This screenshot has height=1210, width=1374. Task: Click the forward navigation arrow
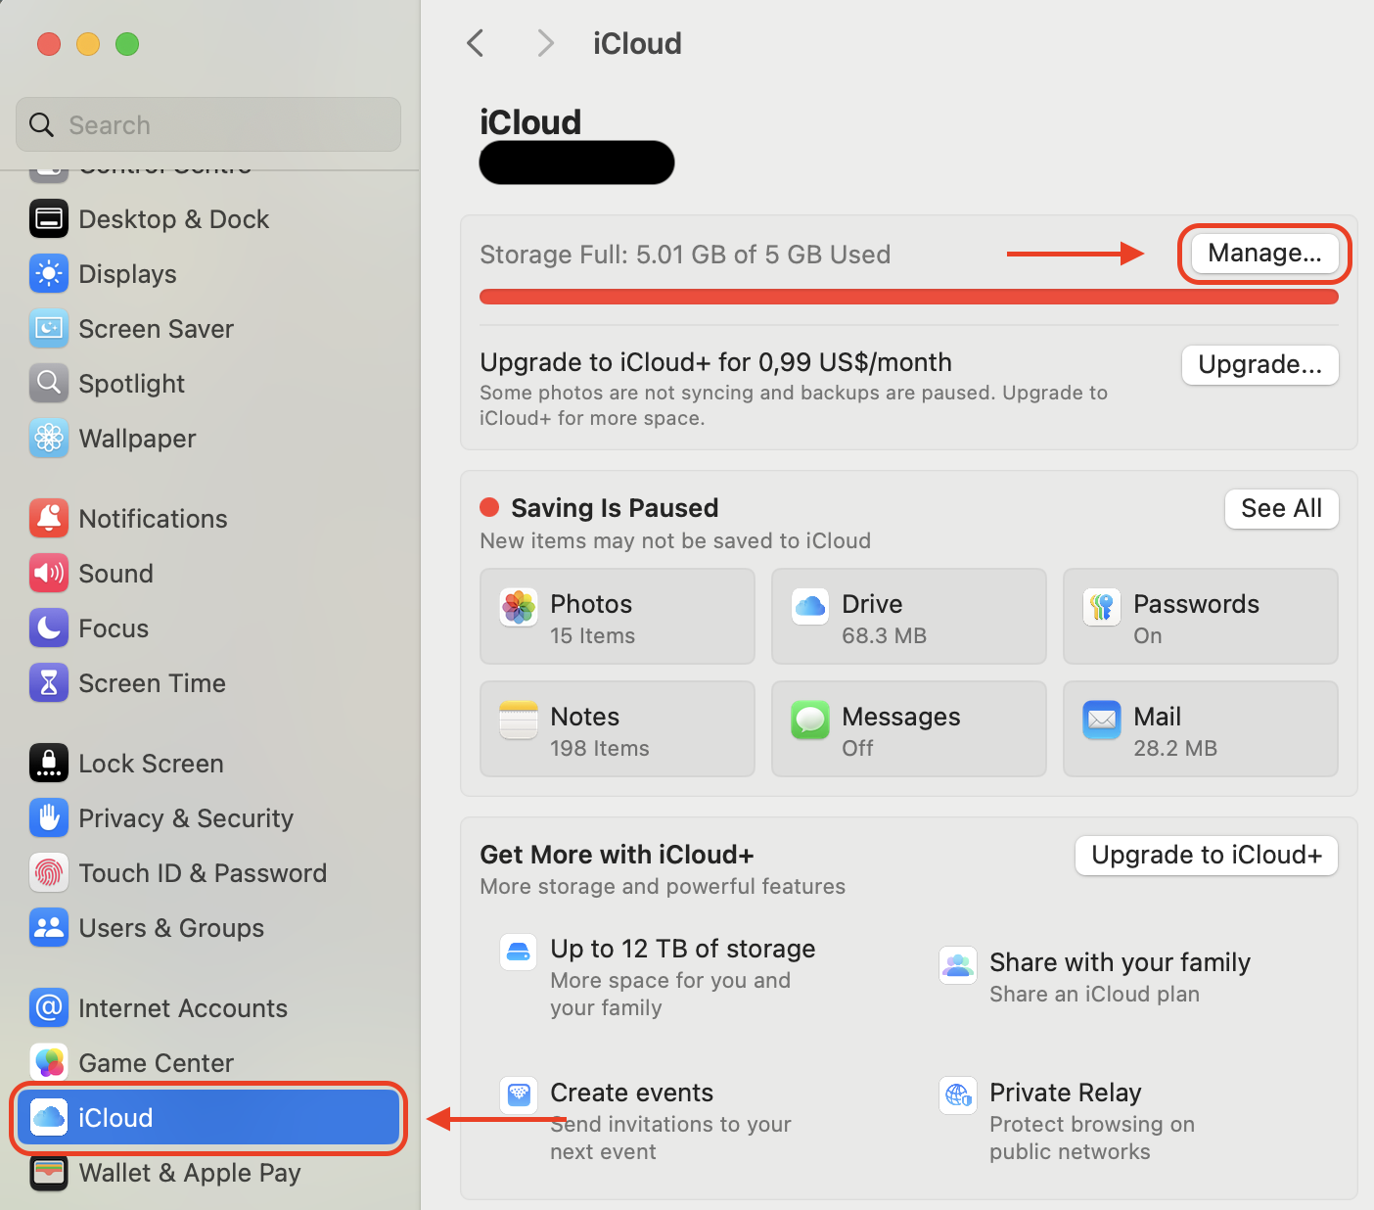(x=544, y=43)
